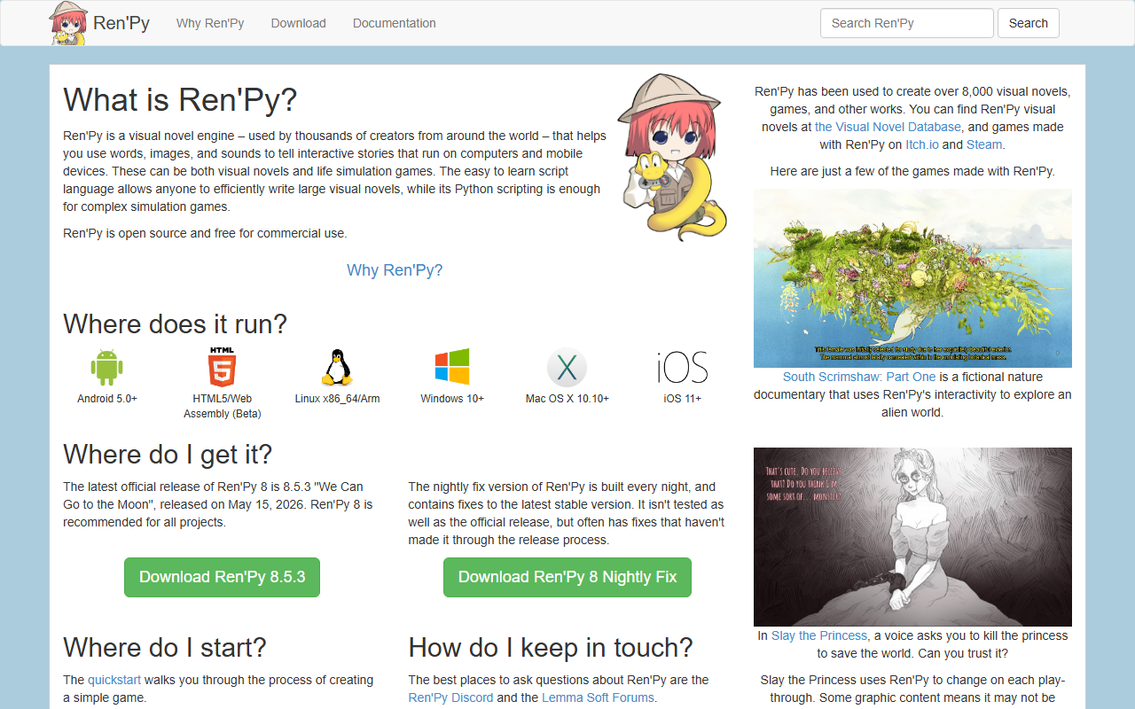Click 'Ren'Py is open source and free' text
Viewport: 1135px width, 709px height.
pos(205,233)
